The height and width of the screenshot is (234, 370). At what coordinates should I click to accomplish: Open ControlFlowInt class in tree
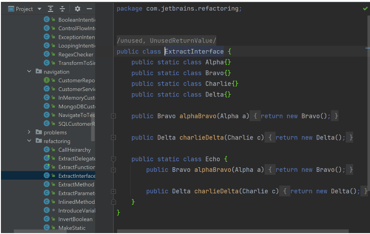[x=77, y=28]
